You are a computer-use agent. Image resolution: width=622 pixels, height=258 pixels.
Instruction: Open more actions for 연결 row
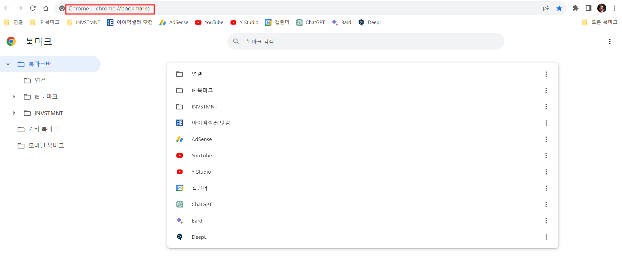(546, 74)
